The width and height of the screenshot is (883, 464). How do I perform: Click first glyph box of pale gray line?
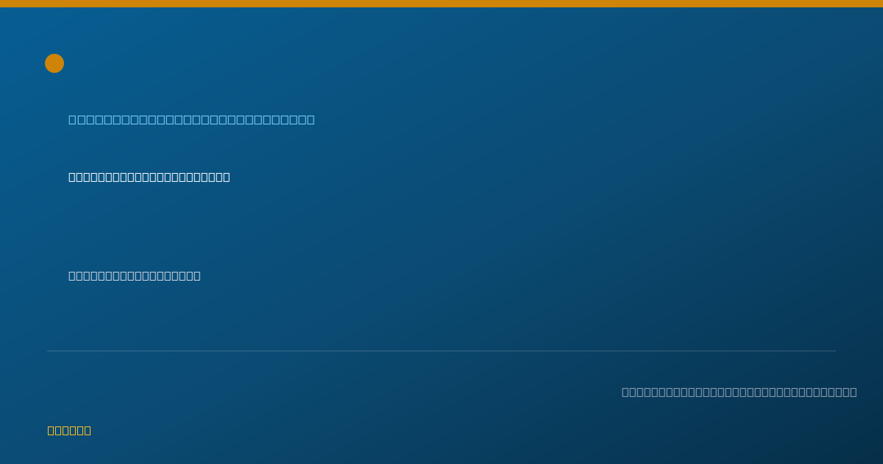72,275
